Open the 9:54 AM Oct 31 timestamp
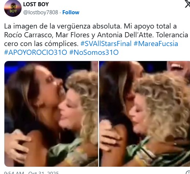 click(x=32, y=173)
